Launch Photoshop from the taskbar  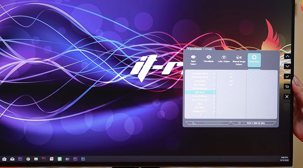[x=83, y=159]
